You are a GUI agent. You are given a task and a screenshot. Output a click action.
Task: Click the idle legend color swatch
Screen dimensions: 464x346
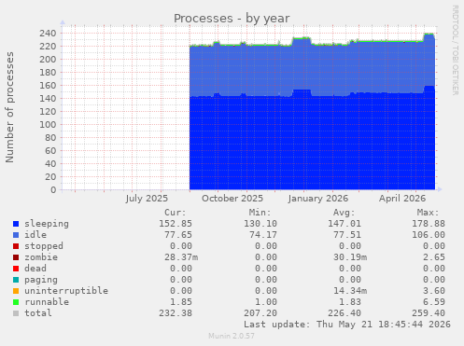pos(16,235)
